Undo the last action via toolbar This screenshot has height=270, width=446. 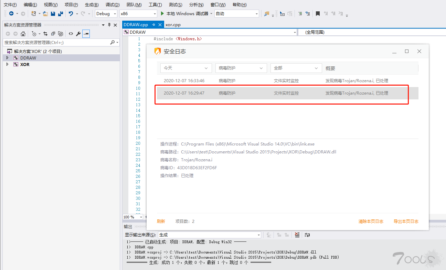(71, 14)
